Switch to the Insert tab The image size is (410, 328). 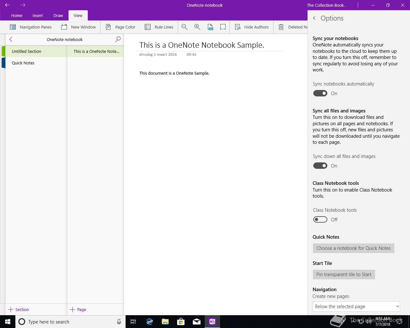(x=38, y=15)
